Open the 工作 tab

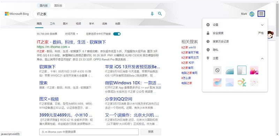52,23
